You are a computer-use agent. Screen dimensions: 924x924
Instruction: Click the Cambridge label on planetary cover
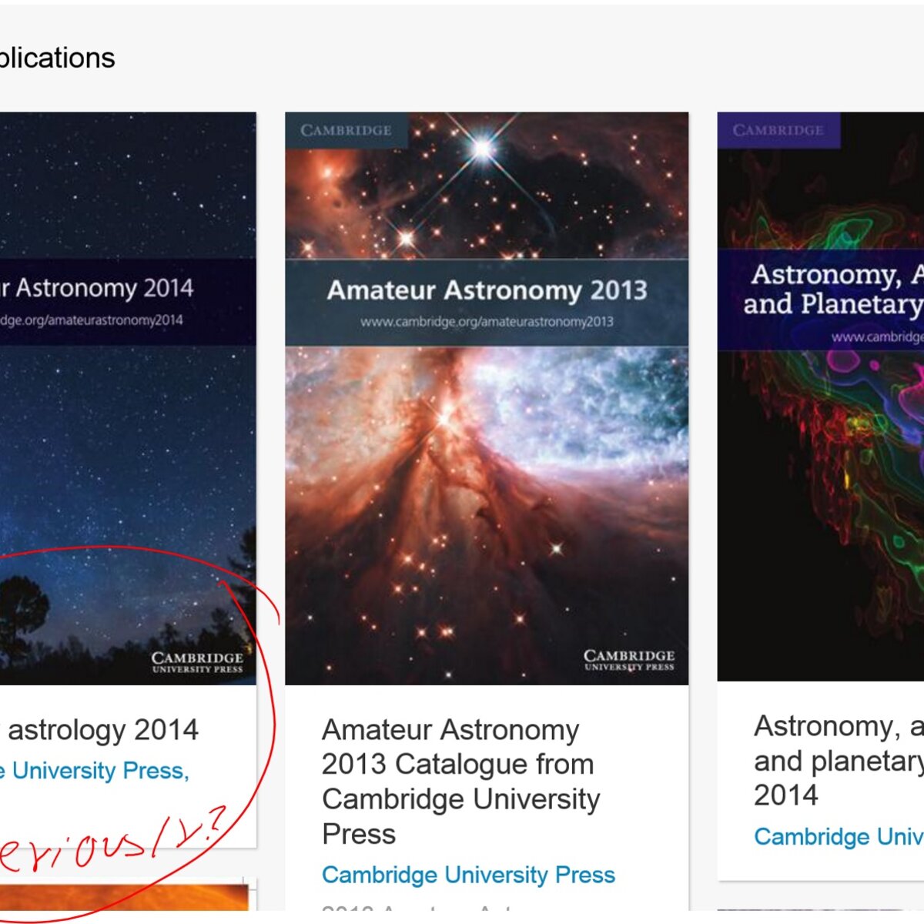pyautogui.click(x=778, y=130)
